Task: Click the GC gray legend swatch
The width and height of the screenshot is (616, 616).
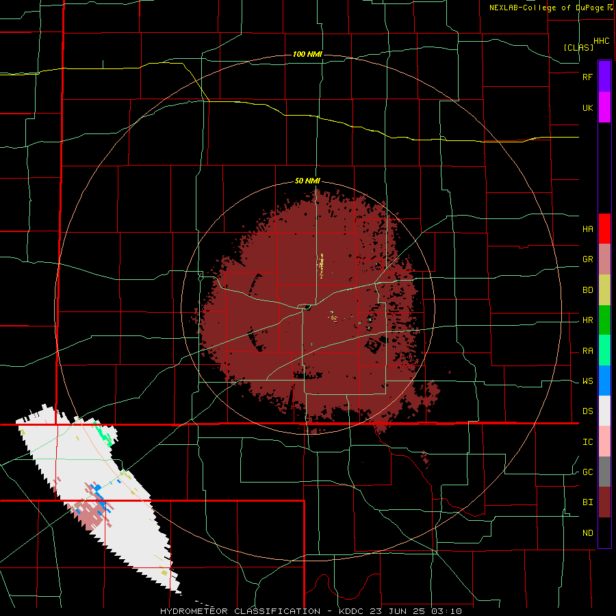Action: [x=604, y=472]
